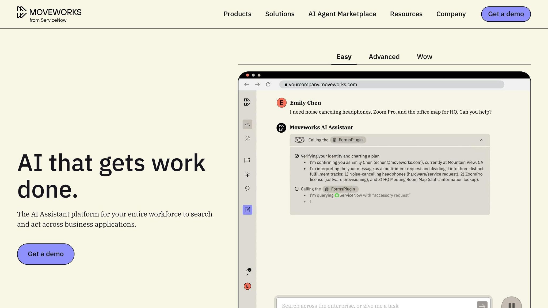Open the shield search icon in sidebar

247,189
